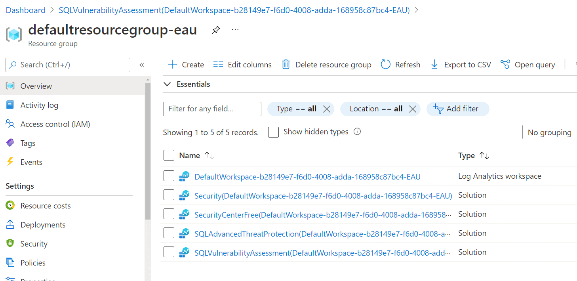This screenshot has height=281, width=577.
Task: Open the SQLAdvancedThreatProtection resource link
Action: [x=323, y=234]
